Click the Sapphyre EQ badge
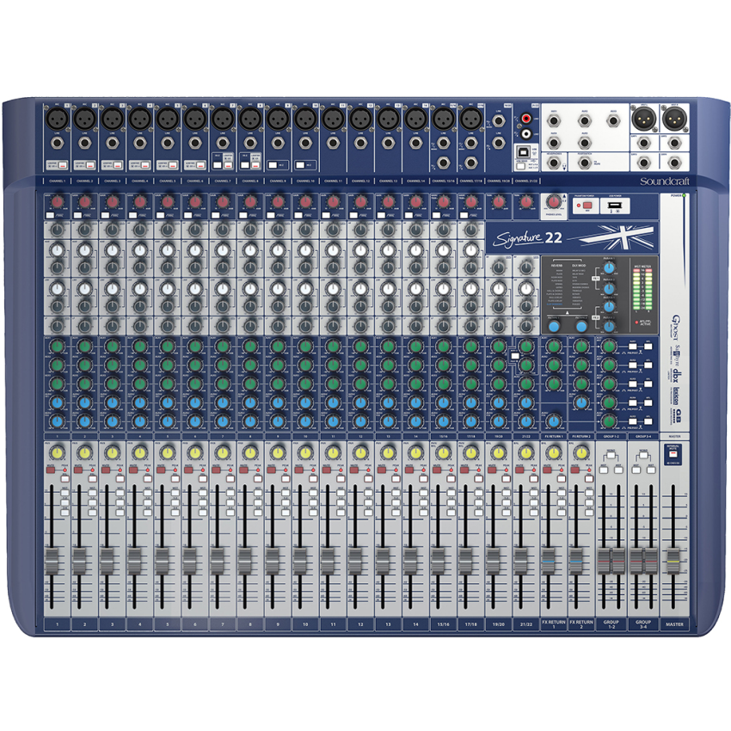The width and height of the screenshot is (731, 731). click(678, 352)
